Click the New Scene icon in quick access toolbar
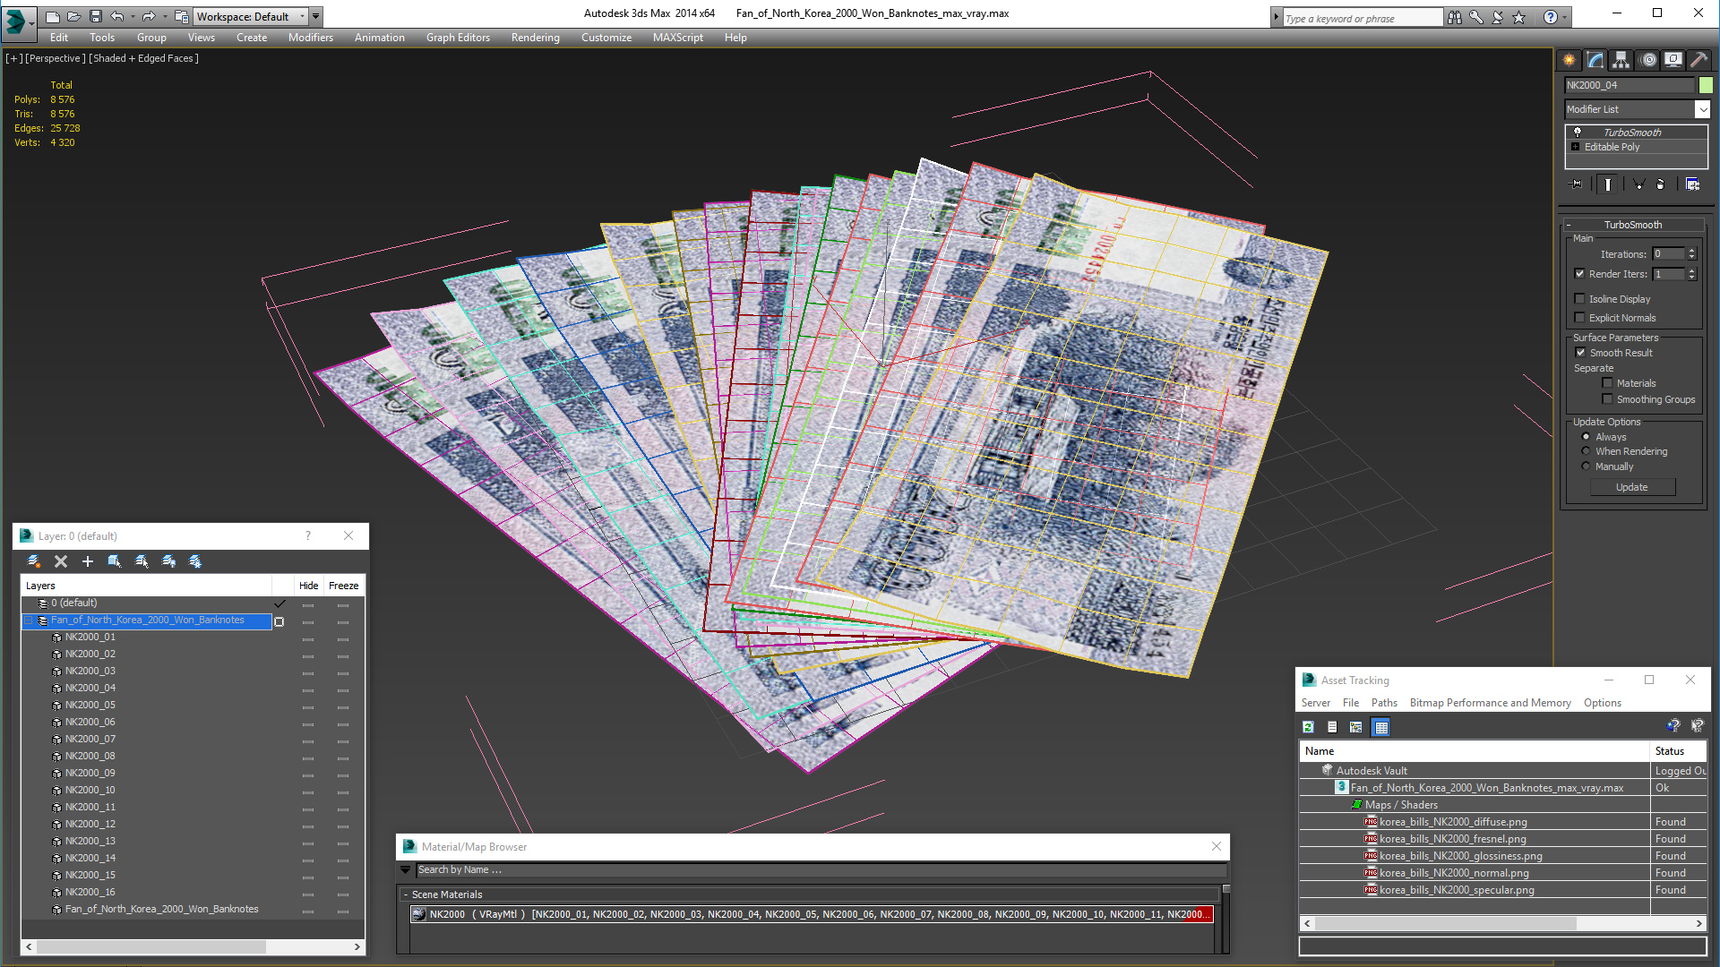Image resolution: width=1720 pixels, height=967 pixels. click(x=53, y=16)
